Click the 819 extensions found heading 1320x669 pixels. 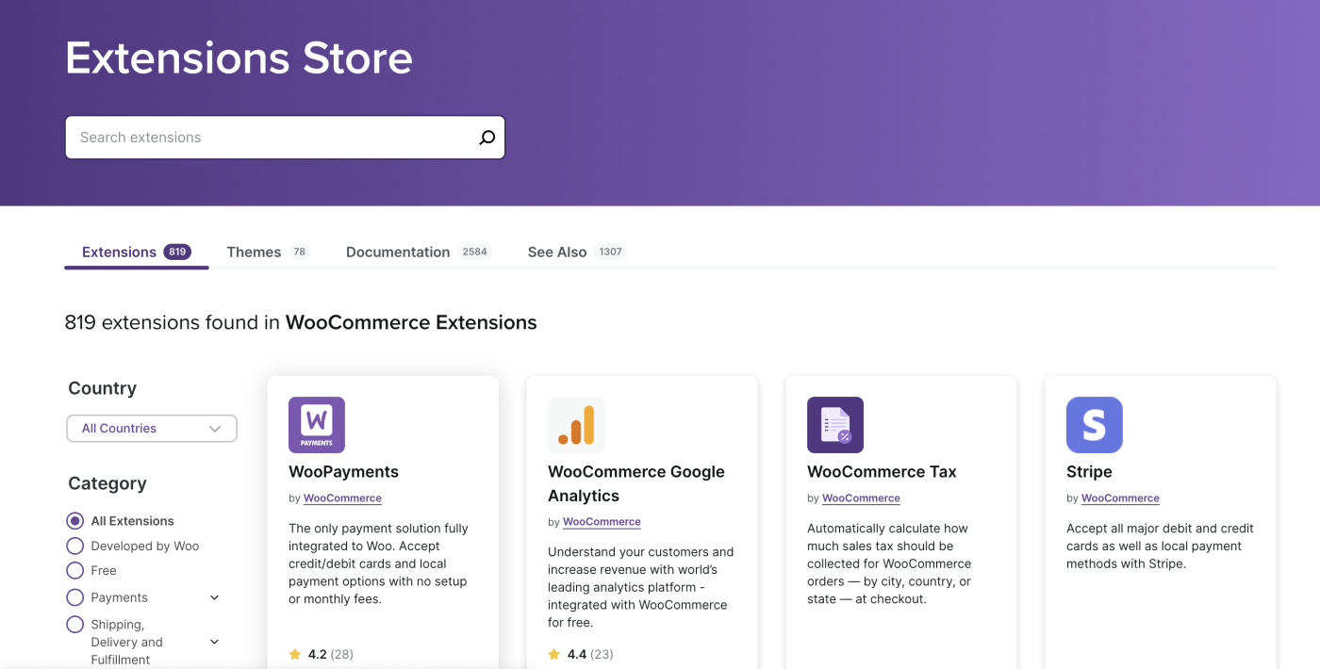click(301, 322)
